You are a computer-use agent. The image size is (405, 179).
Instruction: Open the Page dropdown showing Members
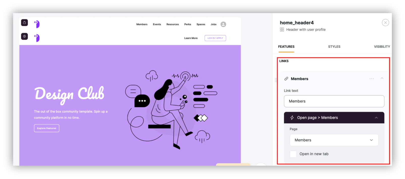click(x=334, y=140)
